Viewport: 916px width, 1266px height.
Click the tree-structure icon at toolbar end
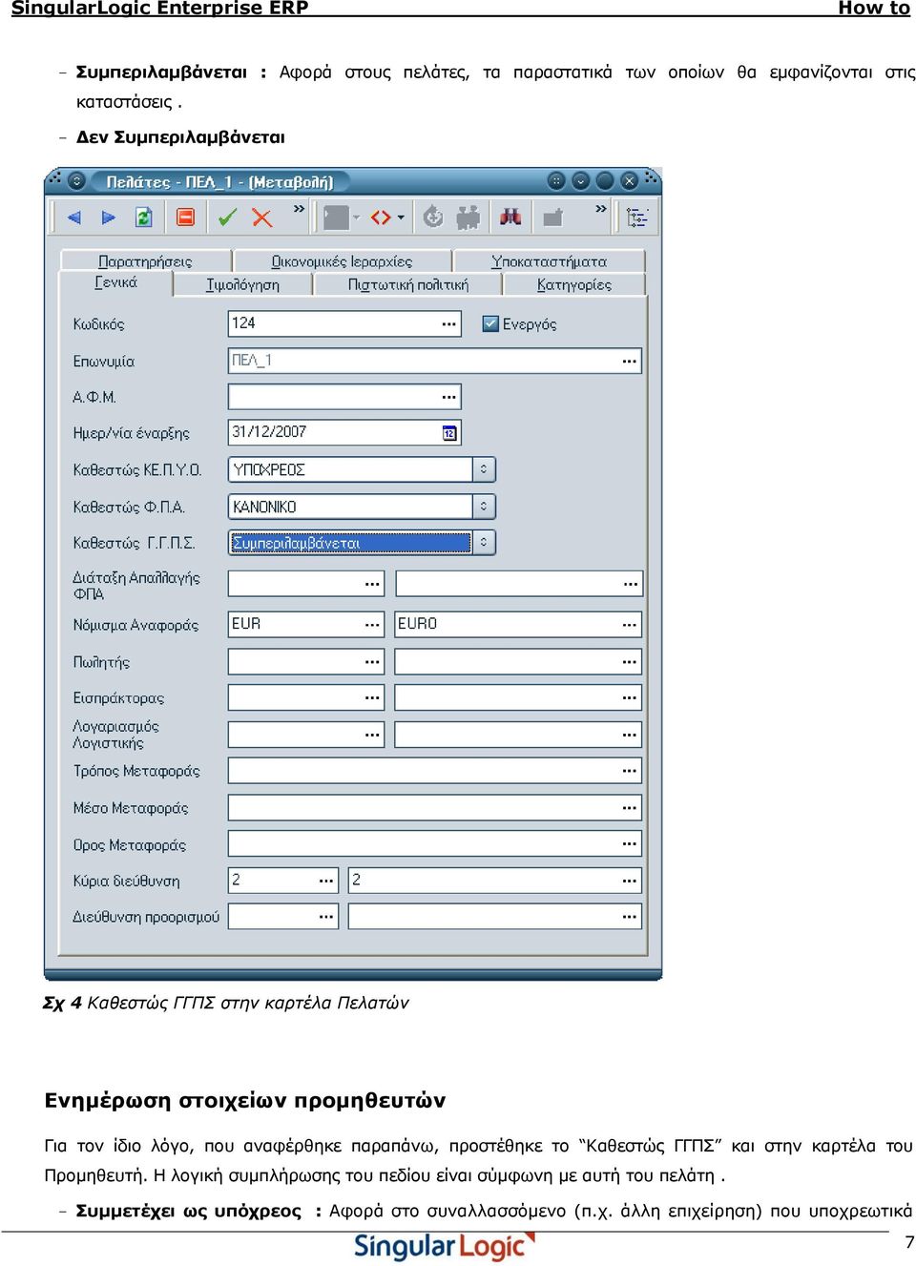pyautogui.click(x=637, y=218)
